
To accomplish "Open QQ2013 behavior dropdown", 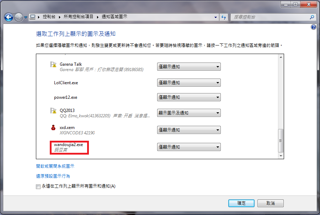I will tap(189, 113).
